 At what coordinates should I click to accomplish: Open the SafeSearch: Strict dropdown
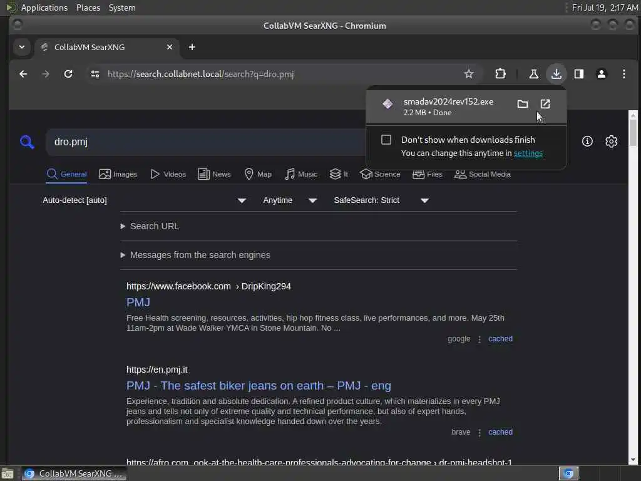(381, 200)
